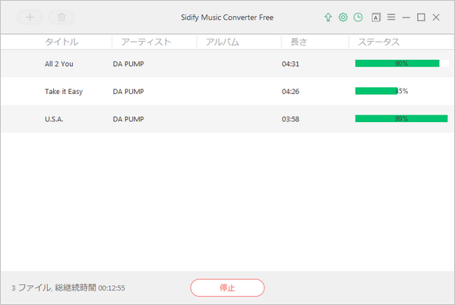Click the アルバム column header
Screen dimensions: 455x305
coord(223,42)
